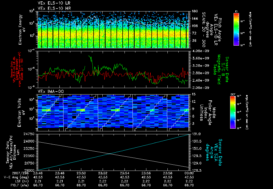Image resolution: width=273 pixels, height=189 pixels.
Task: Click the 23250 altitude tick label
Action: (x=29, y=148)
